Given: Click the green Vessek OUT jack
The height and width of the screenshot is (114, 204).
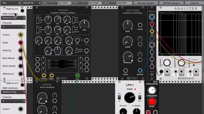Looking at the screenshot, I should coord(77,75).
